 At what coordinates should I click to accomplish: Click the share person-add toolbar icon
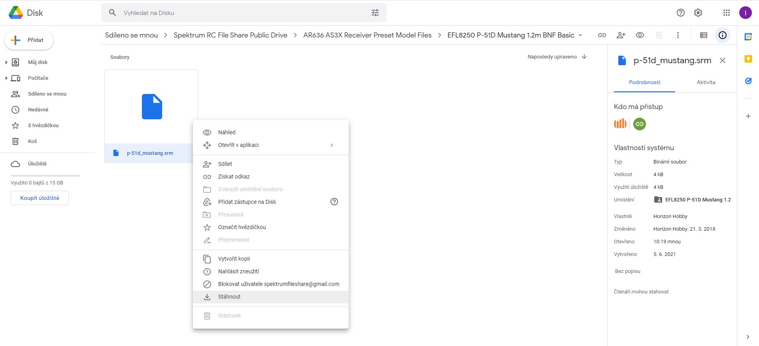[x=621, y=35]
